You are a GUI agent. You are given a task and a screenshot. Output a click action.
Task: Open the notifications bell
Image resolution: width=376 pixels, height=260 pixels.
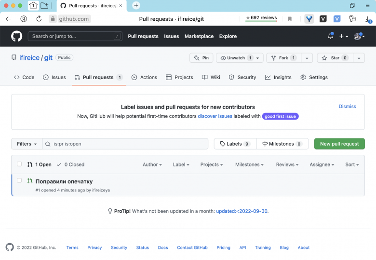(330, 36)
